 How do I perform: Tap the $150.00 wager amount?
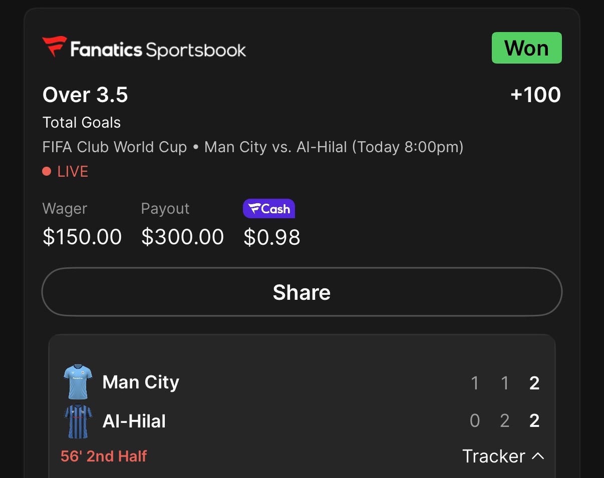(82, 237)
